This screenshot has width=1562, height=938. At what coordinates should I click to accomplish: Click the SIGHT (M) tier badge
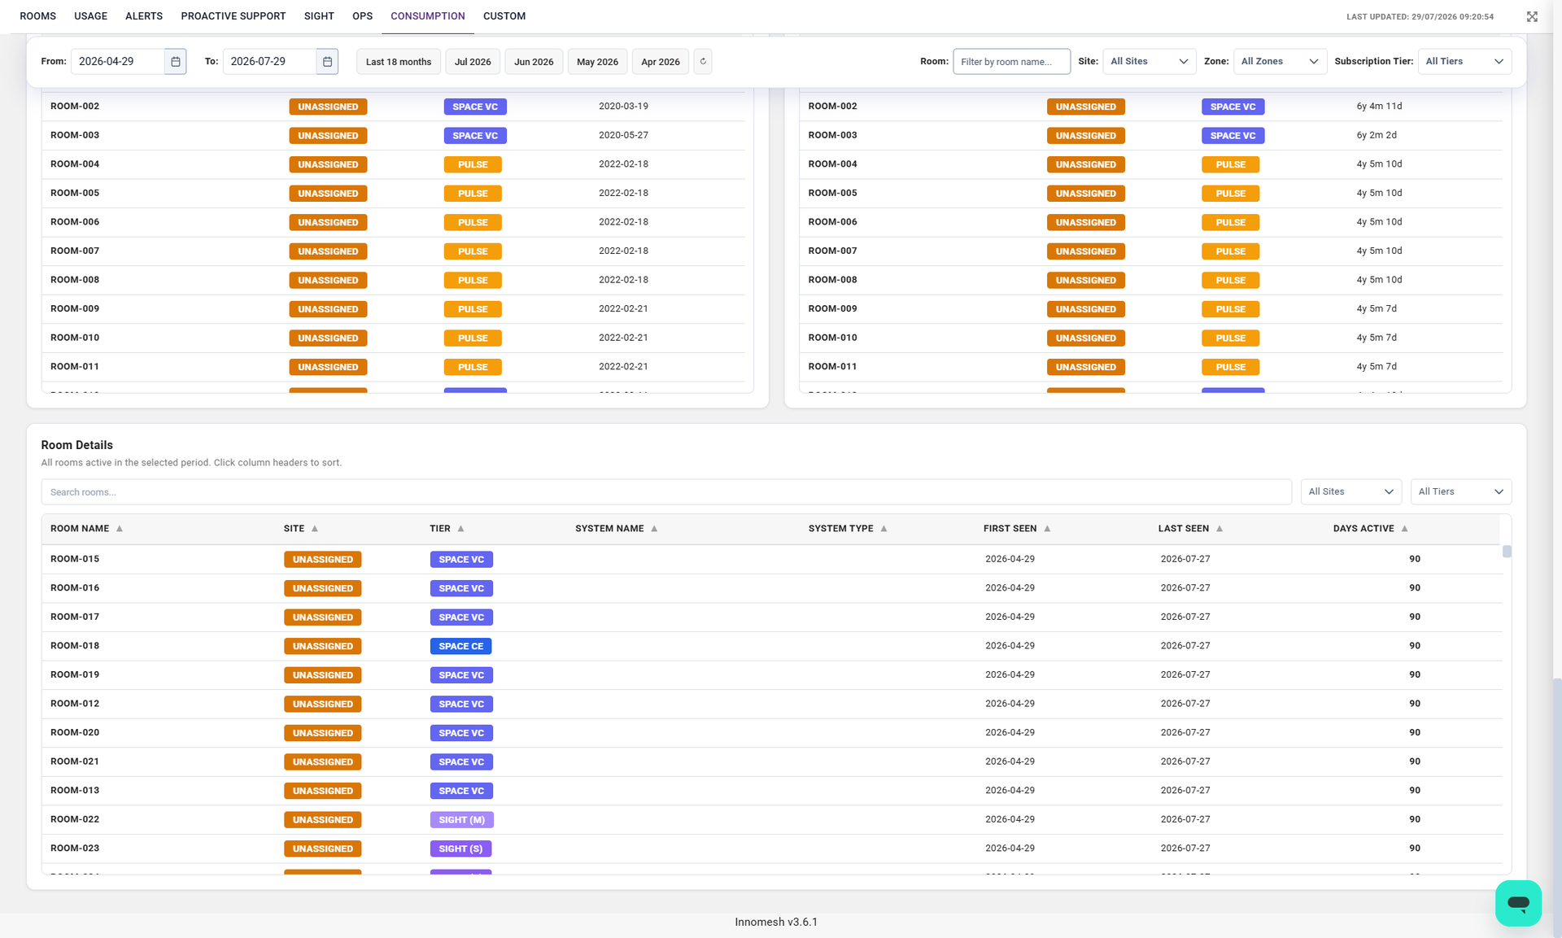(x=462, y=820)
